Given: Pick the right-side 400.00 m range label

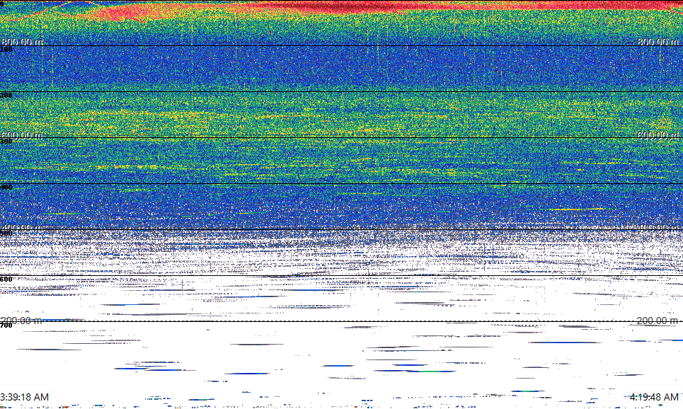Looking at the screenshot, I should 658,228.
